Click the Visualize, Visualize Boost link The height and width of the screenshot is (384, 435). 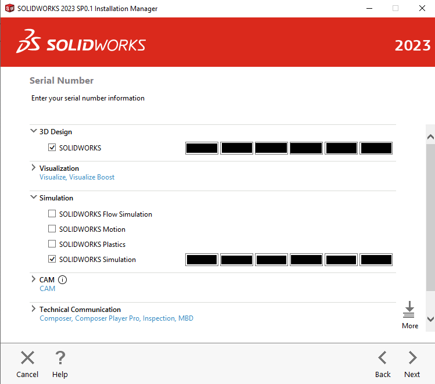tap(77, 177)
